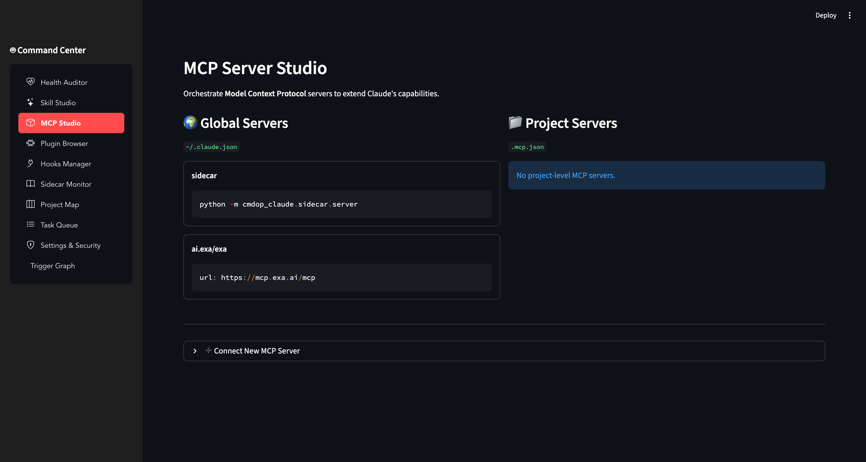Screen dimensions: 866x462
Task: Click the folder icon beside Project Servers
Action: tap(515, 123)
